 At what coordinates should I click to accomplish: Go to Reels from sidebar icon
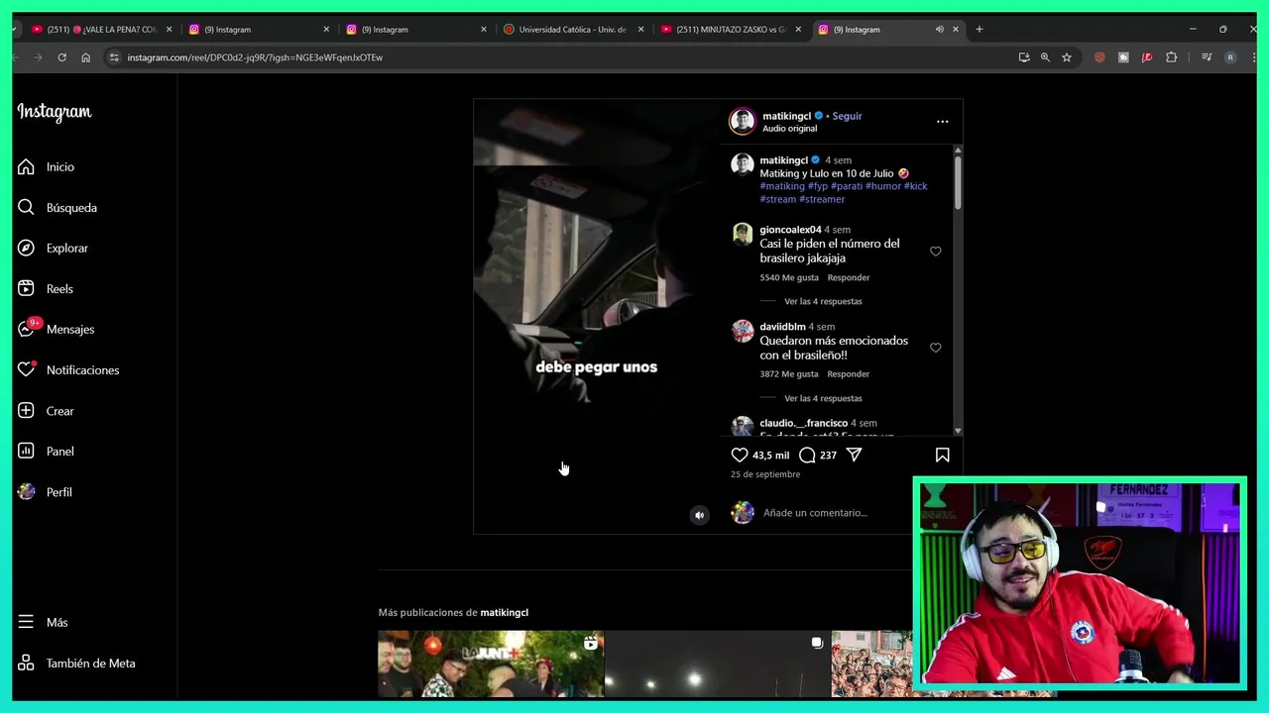point(26,288)
